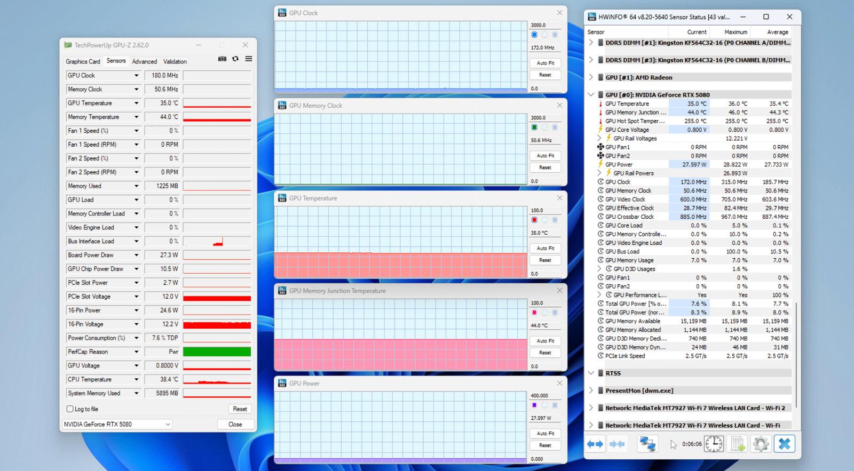The width and height of the screenshot is (854, 471).
Task: Click HWiNFO reset clock timer icon
Action: [714, 444]
